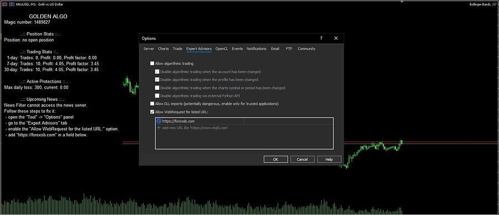The image size is (499, 215).
Task: Click the globe icon beside forexsb URL
Action: [x=159, y=121]
